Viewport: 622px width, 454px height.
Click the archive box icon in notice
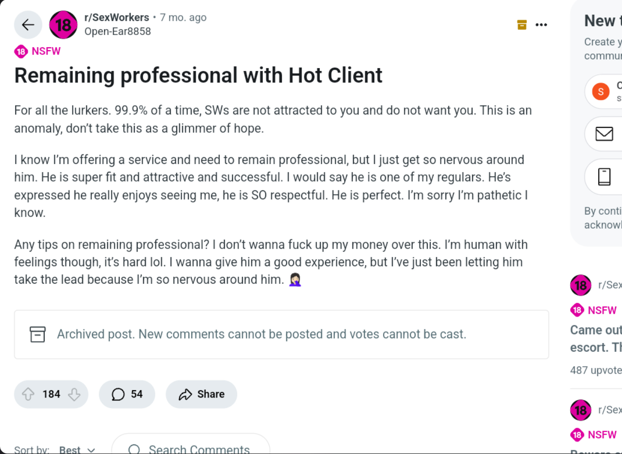(x=37, y=334)
